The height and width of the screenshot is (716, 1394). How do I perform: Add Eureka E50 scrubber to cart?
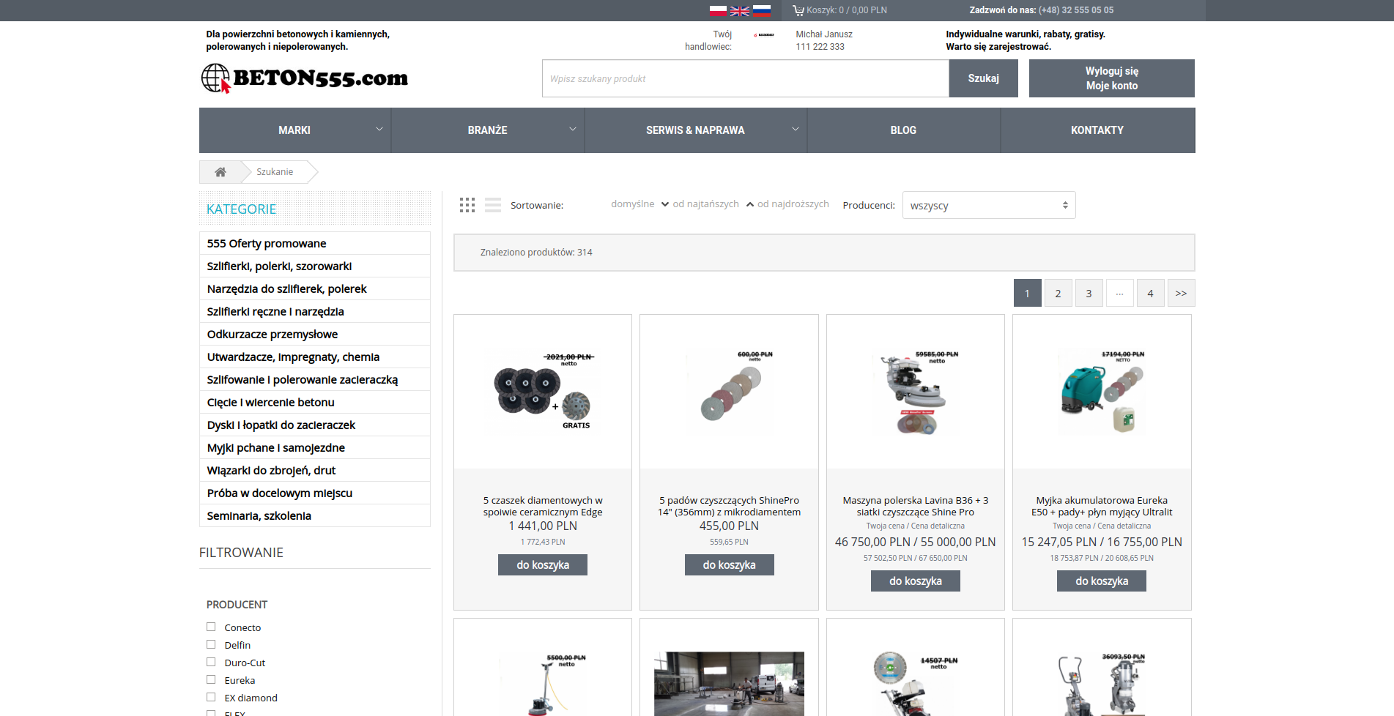[1101, 581]
